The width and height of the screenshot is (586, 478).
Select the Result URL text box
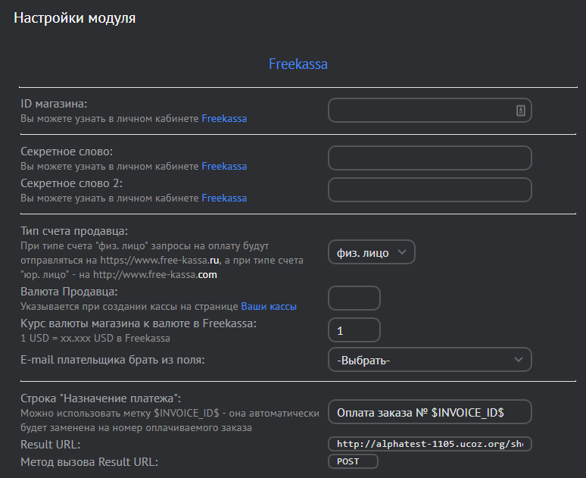tap(429, 444)
